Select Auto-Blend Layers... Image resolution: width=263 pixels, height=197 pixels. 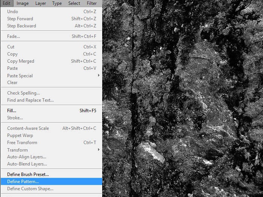(51, 164)
